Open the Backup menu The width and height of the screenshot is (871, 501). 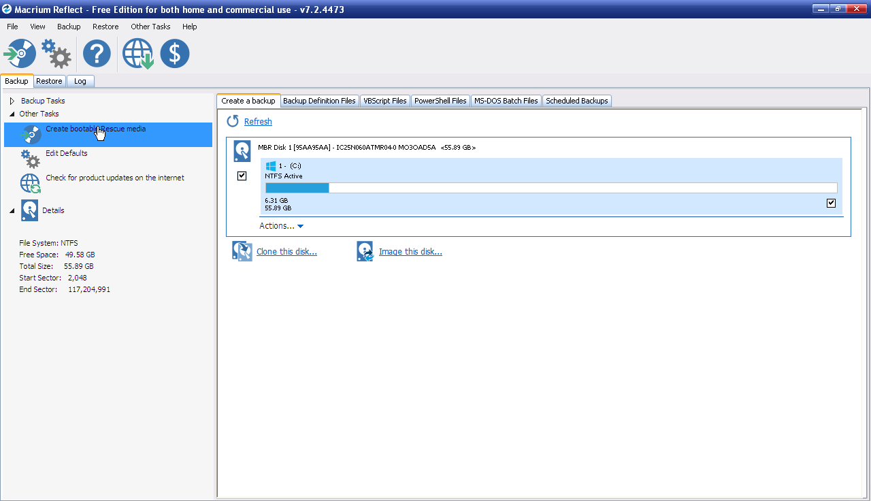coord(69,27)
